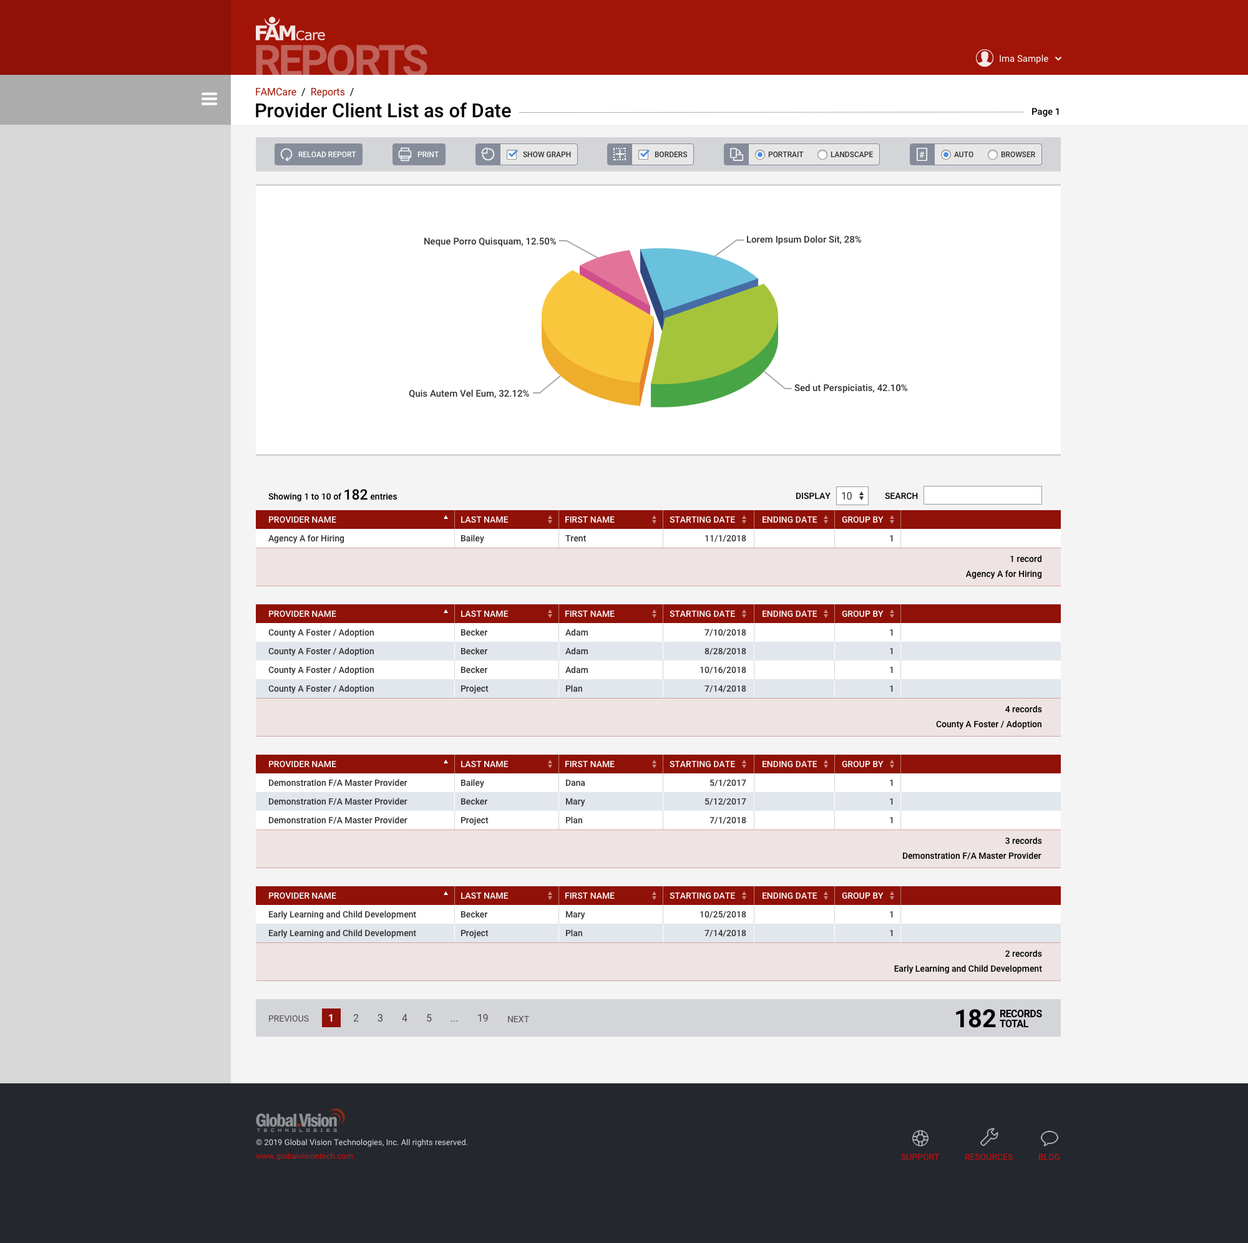This screenshot has width=1248, height=1243.
Task: Select the Landscape radio button
Action: click(x=822, y=155)
